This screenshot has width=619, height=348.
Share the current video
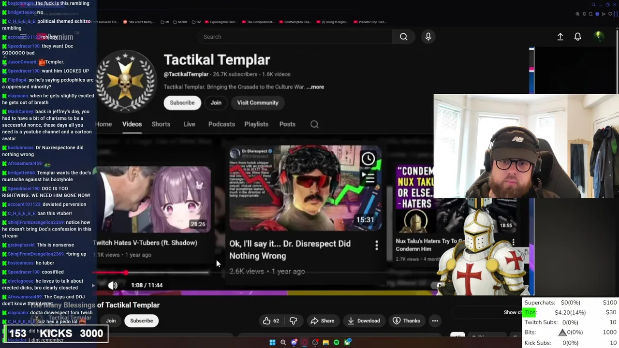(x=323, y=321)
